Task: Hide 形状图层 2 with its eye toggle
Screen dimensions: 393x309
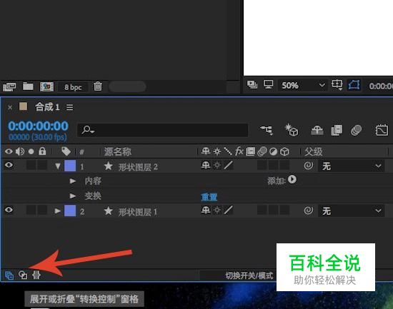Action: point(9,165)
